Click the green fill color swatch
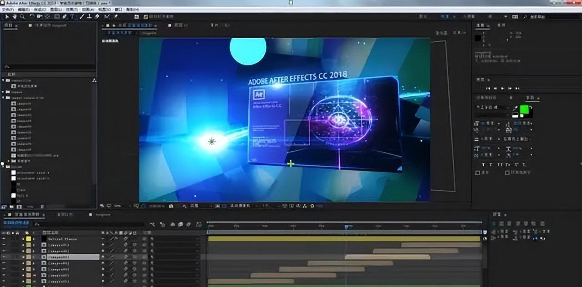Screen dimensions: 582x287 (x=525, y=109)
